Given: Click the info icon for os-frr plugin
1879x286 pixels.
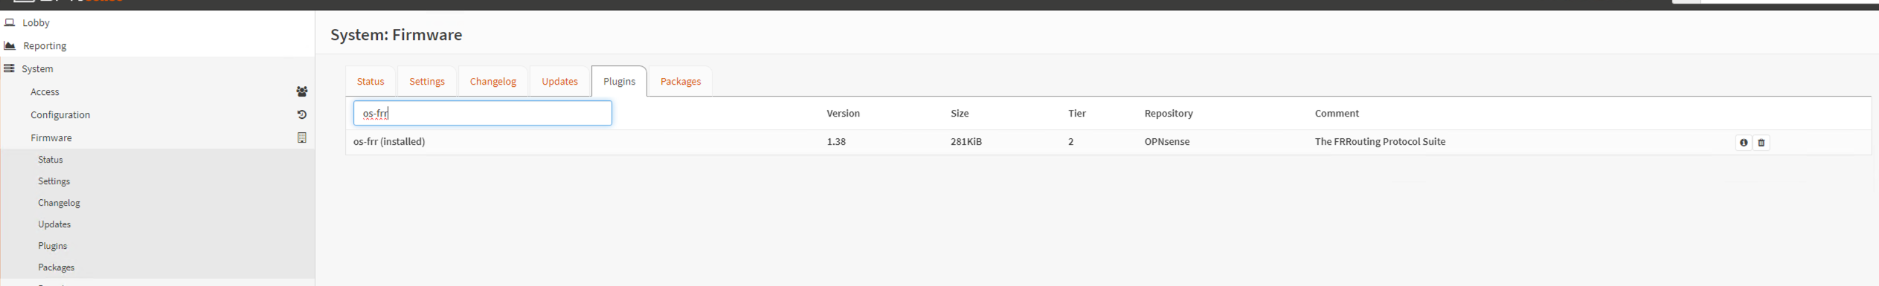Looking at the screenshot, I should (x=1743, y=143).
